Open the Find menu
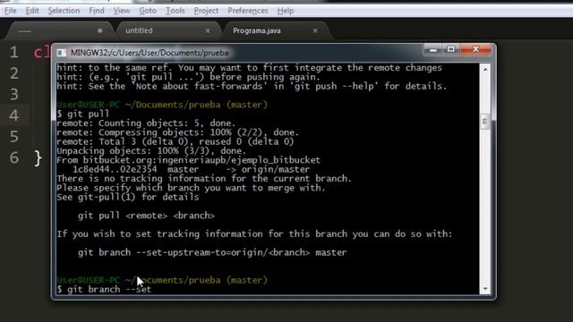573x322 pixels. 97,11
